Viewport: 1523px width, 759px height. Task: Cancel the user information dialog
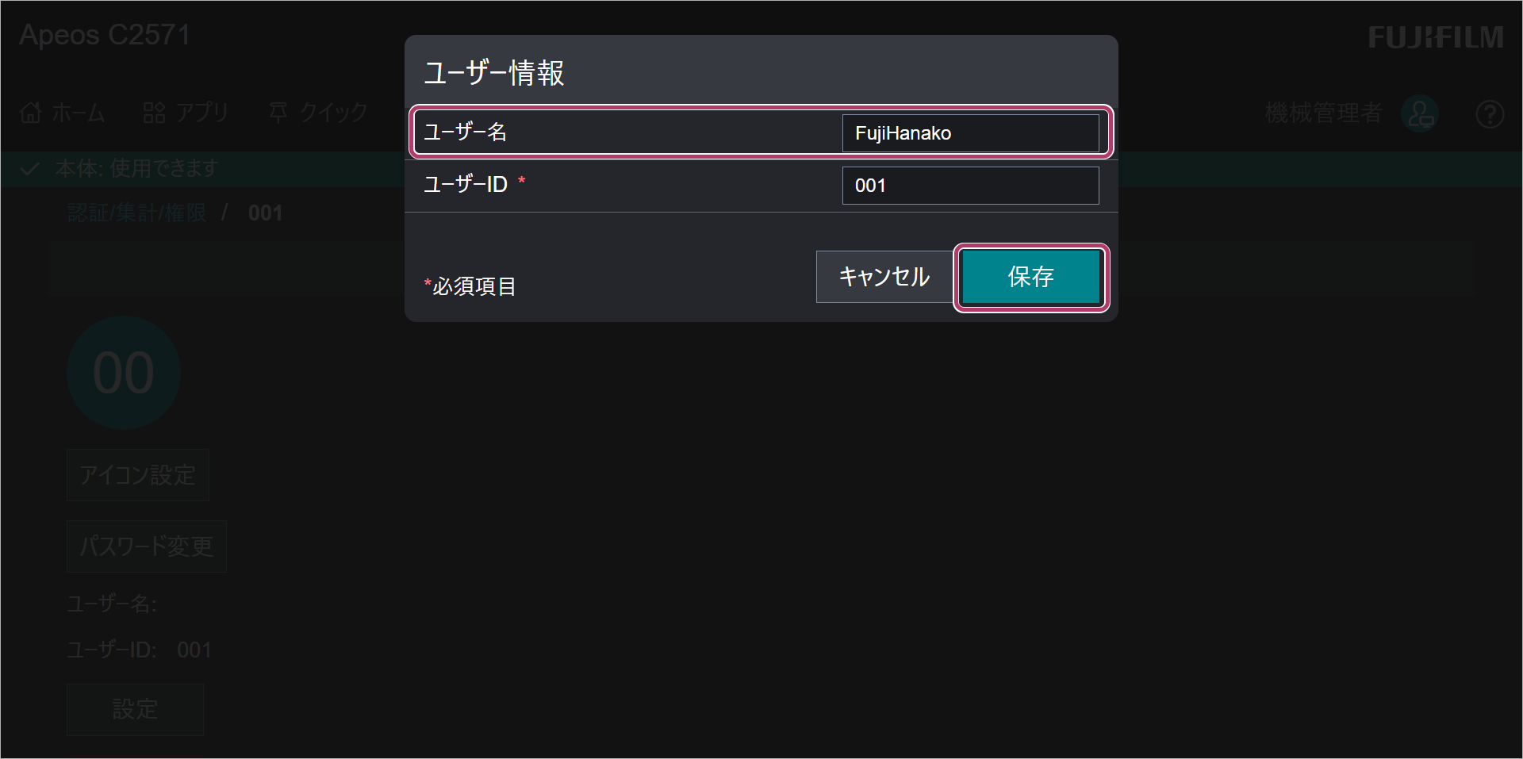885,277
